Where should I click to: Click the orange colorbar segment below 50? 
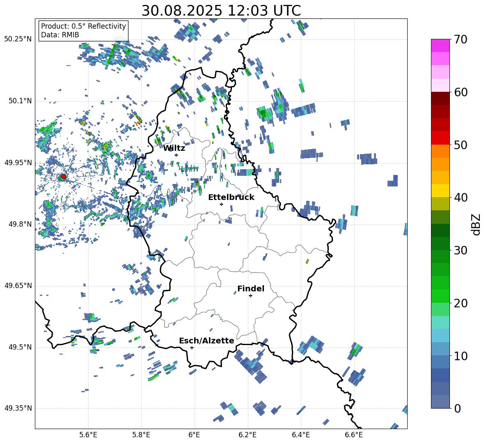(440, 151)
